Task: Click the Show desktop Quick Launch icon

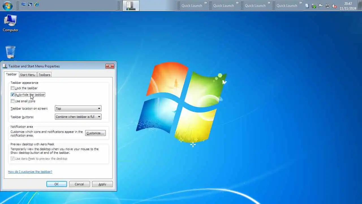Action: (23, 5)
